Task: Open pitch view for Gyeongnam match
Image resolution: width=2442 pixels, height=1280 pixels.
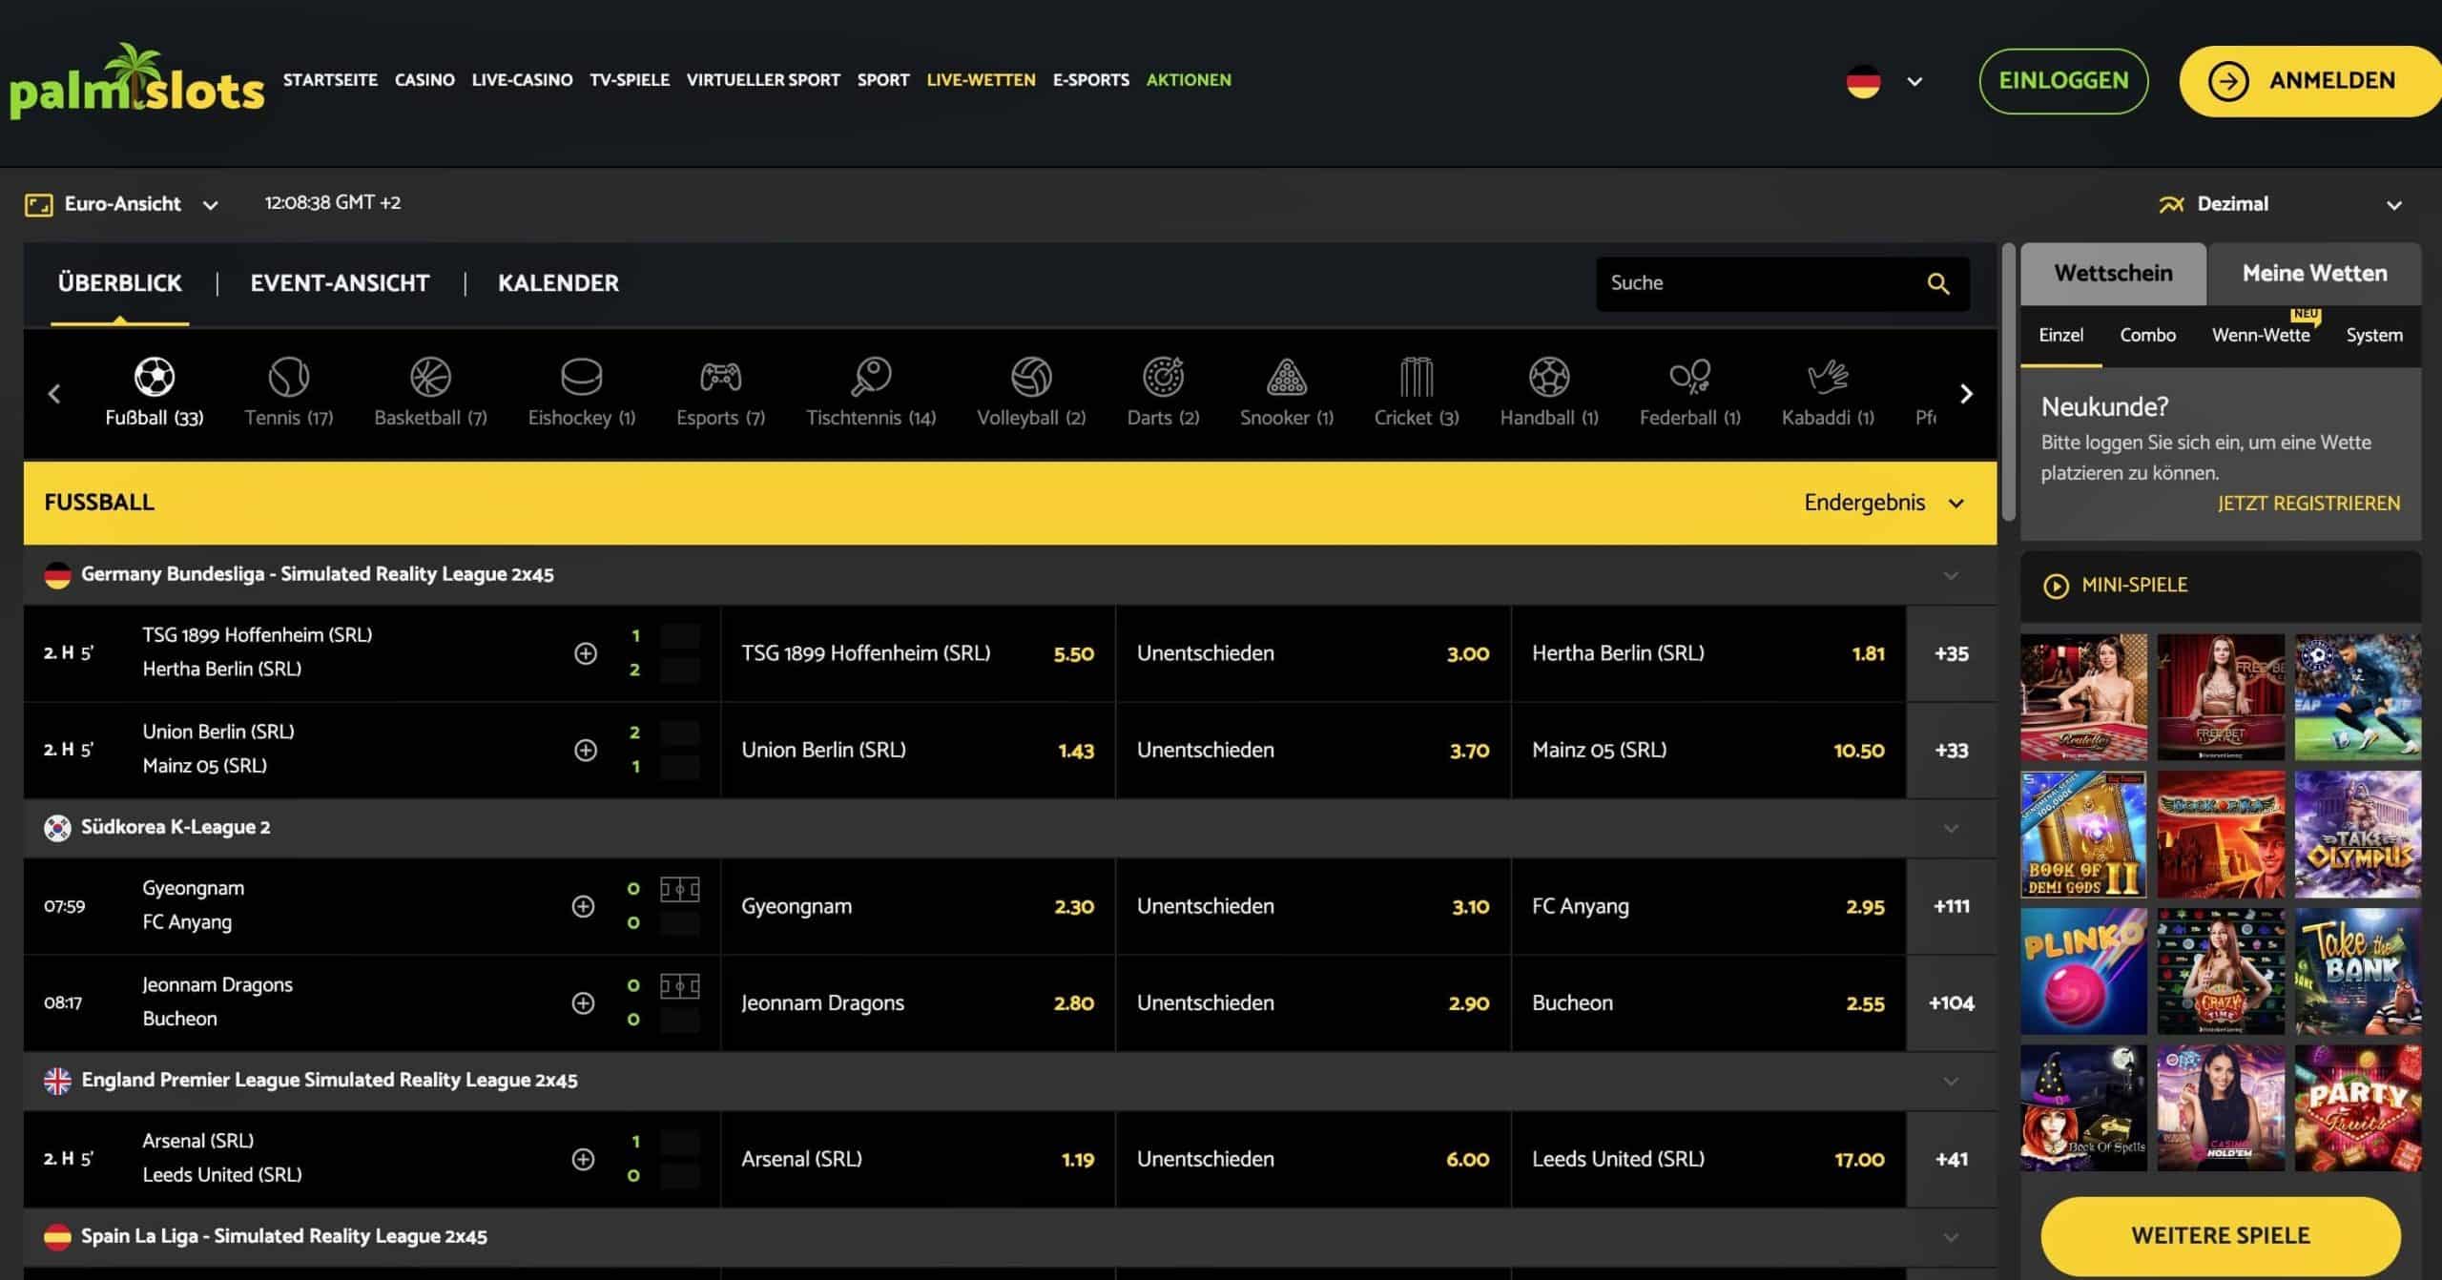Action: coord(679,890)
